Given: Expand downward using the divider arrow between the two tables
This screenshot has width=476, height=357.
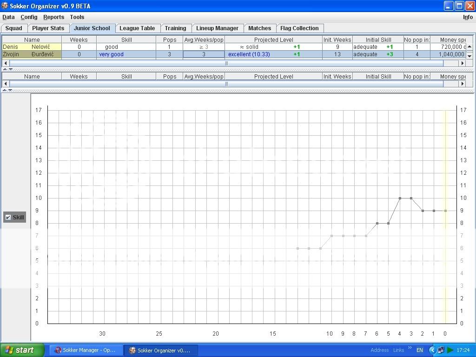Looking at the screenshot, I should tap(11, 69).
